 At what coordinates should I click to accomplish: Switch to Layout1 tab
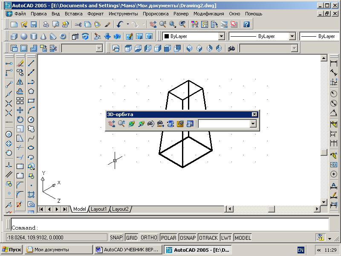click(x=99, y=209)
